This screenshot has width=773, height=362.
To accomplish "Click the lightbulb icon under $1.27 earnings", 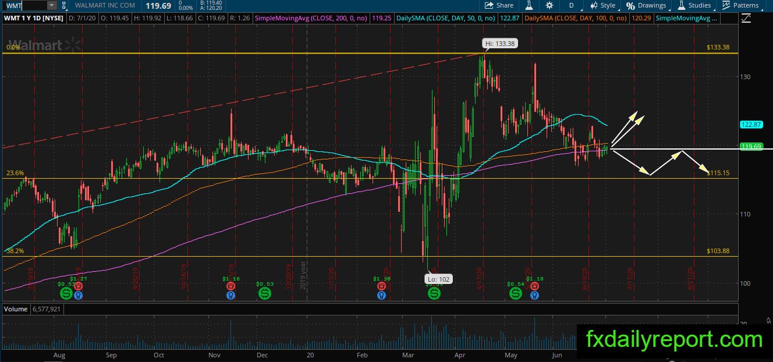I will (78, 295).
